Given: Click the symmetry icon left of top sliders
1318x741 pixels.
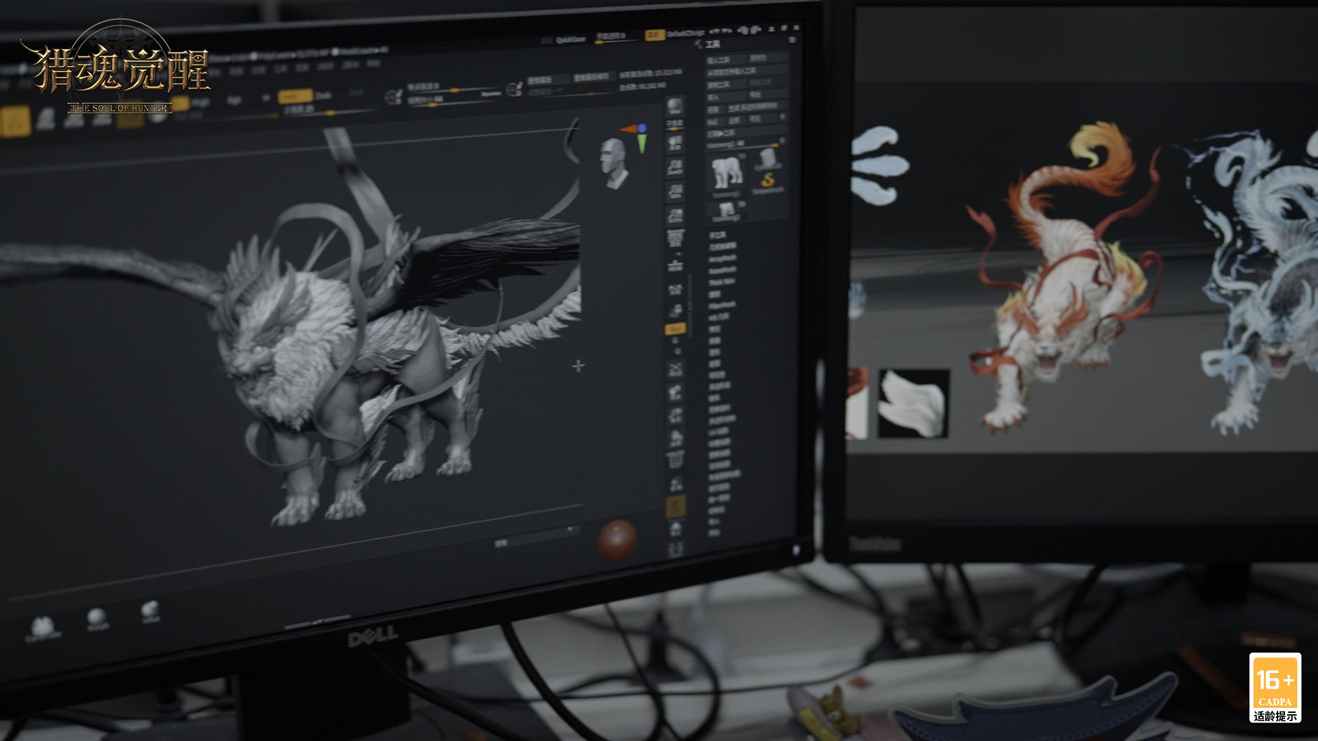Looking at the screenshot, I should (x=393, y=97).
